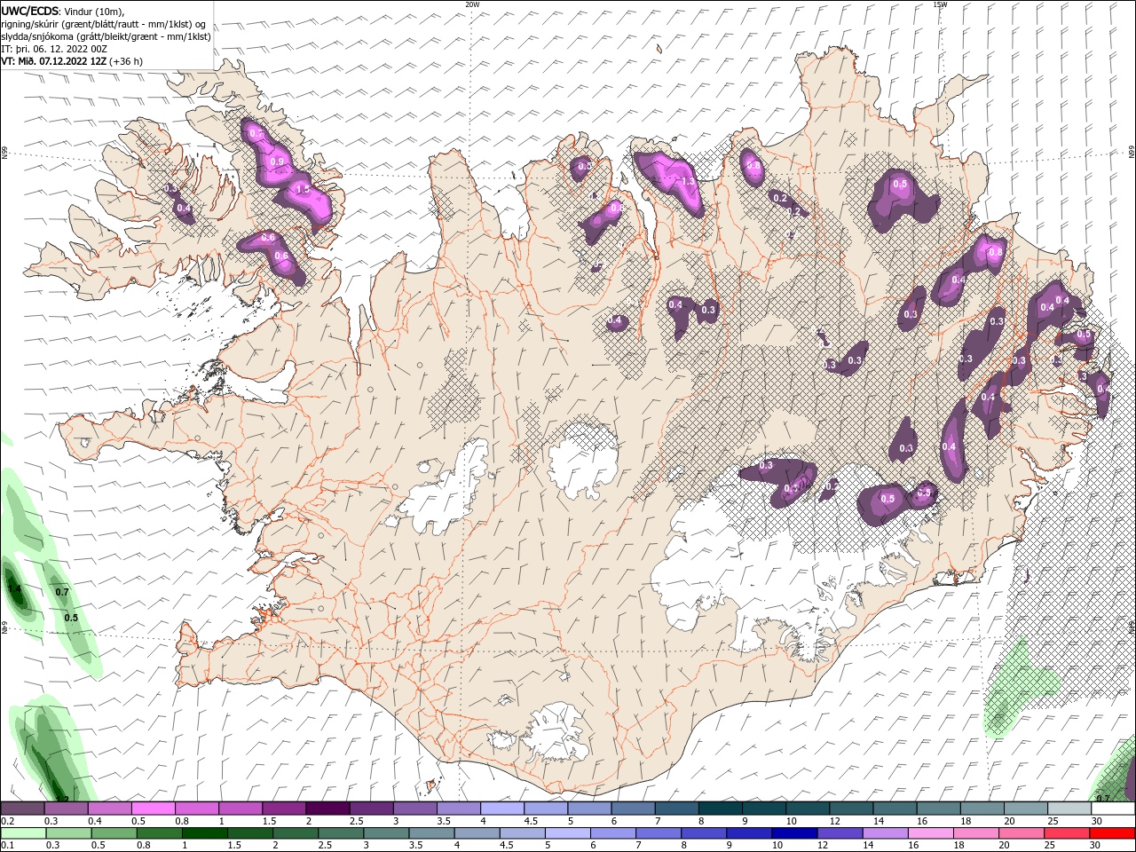Pick top-row legend swatch between 16 and 18

point(937,809)
